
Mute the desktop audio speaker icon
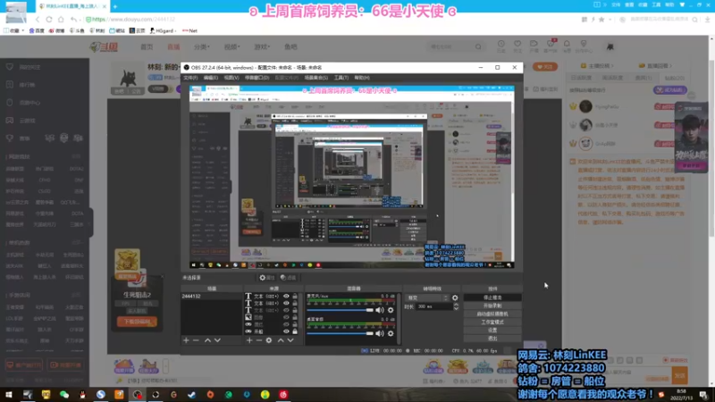tap(380, 333)
